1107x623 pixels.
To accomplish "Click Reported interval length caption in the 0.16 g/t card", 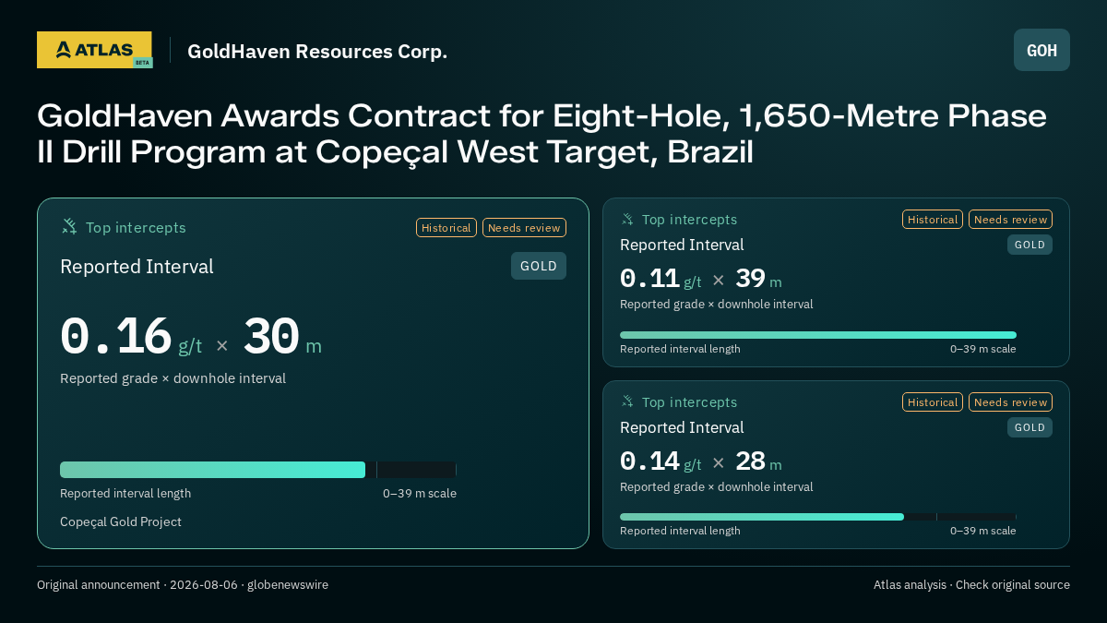I will 125,493.
